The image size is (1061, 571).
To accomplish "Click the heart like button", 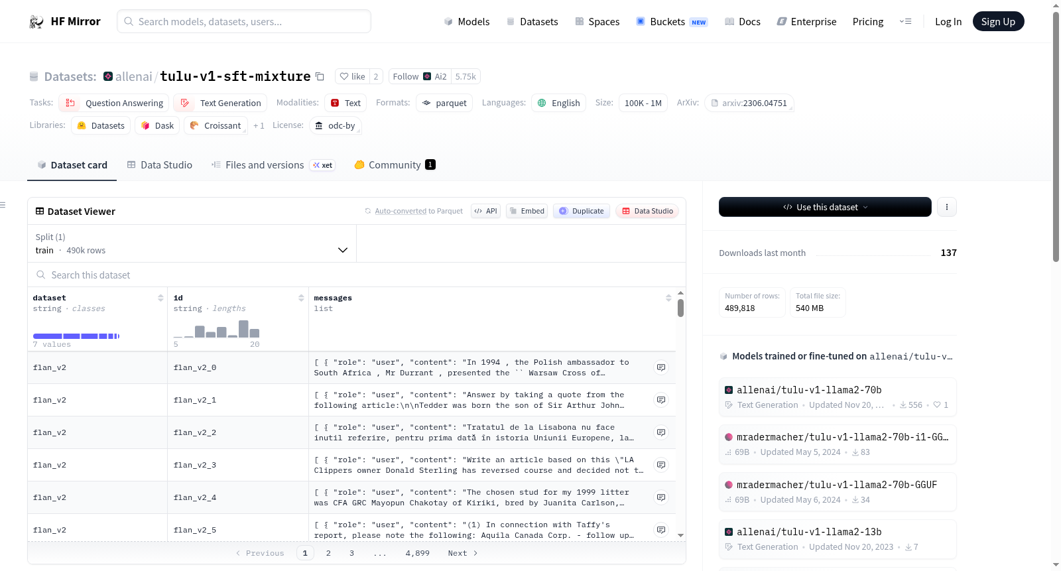I will tap(352, 76).
